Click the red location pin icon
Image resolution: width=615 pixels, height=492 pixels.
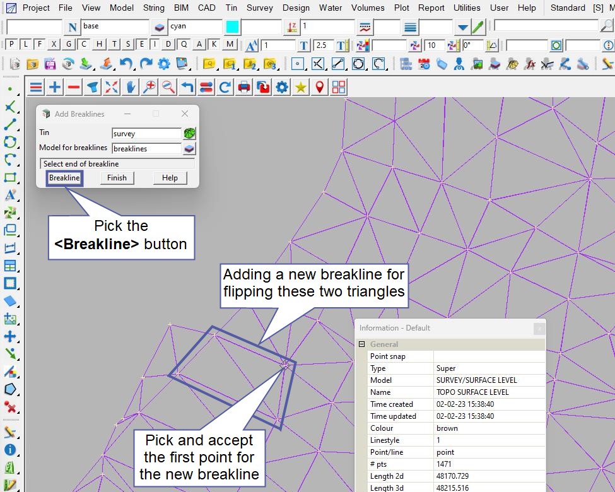click(320, 87)
